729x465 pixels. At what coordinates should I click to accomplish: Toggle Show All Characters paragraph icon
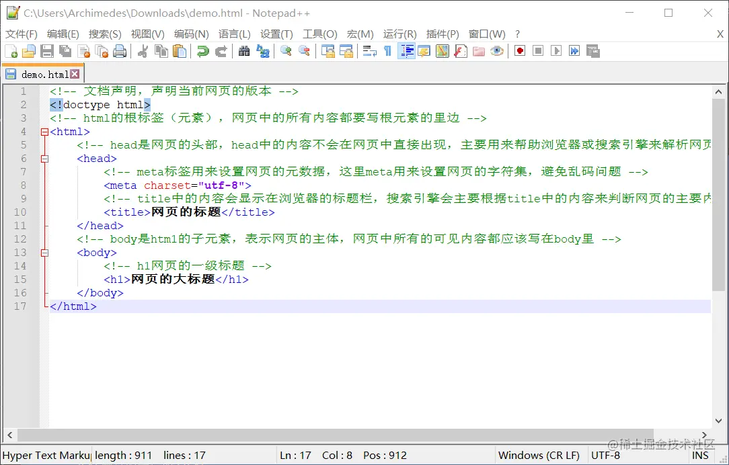[388, 51]
